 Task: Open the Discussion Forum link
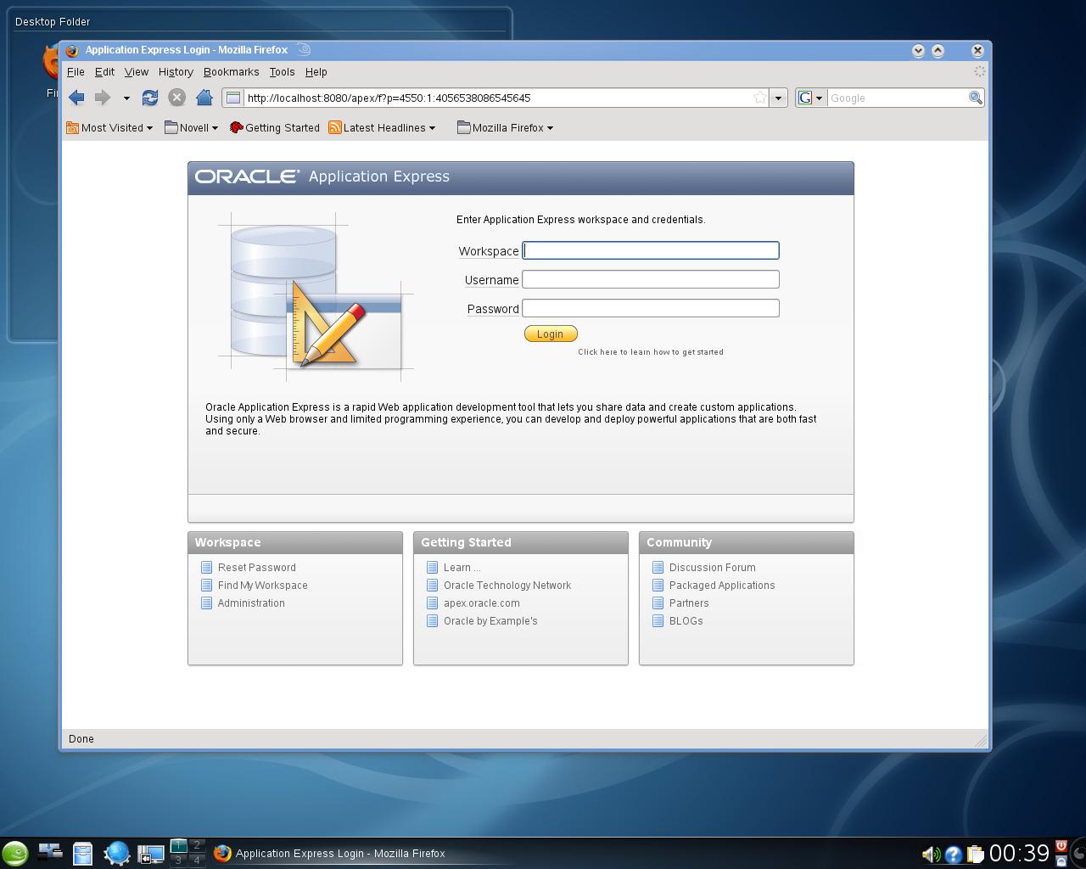point(713,568)
